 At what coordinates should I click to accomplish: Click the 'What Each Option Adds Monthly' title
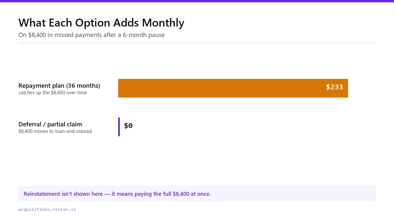[x=101, y=23]
